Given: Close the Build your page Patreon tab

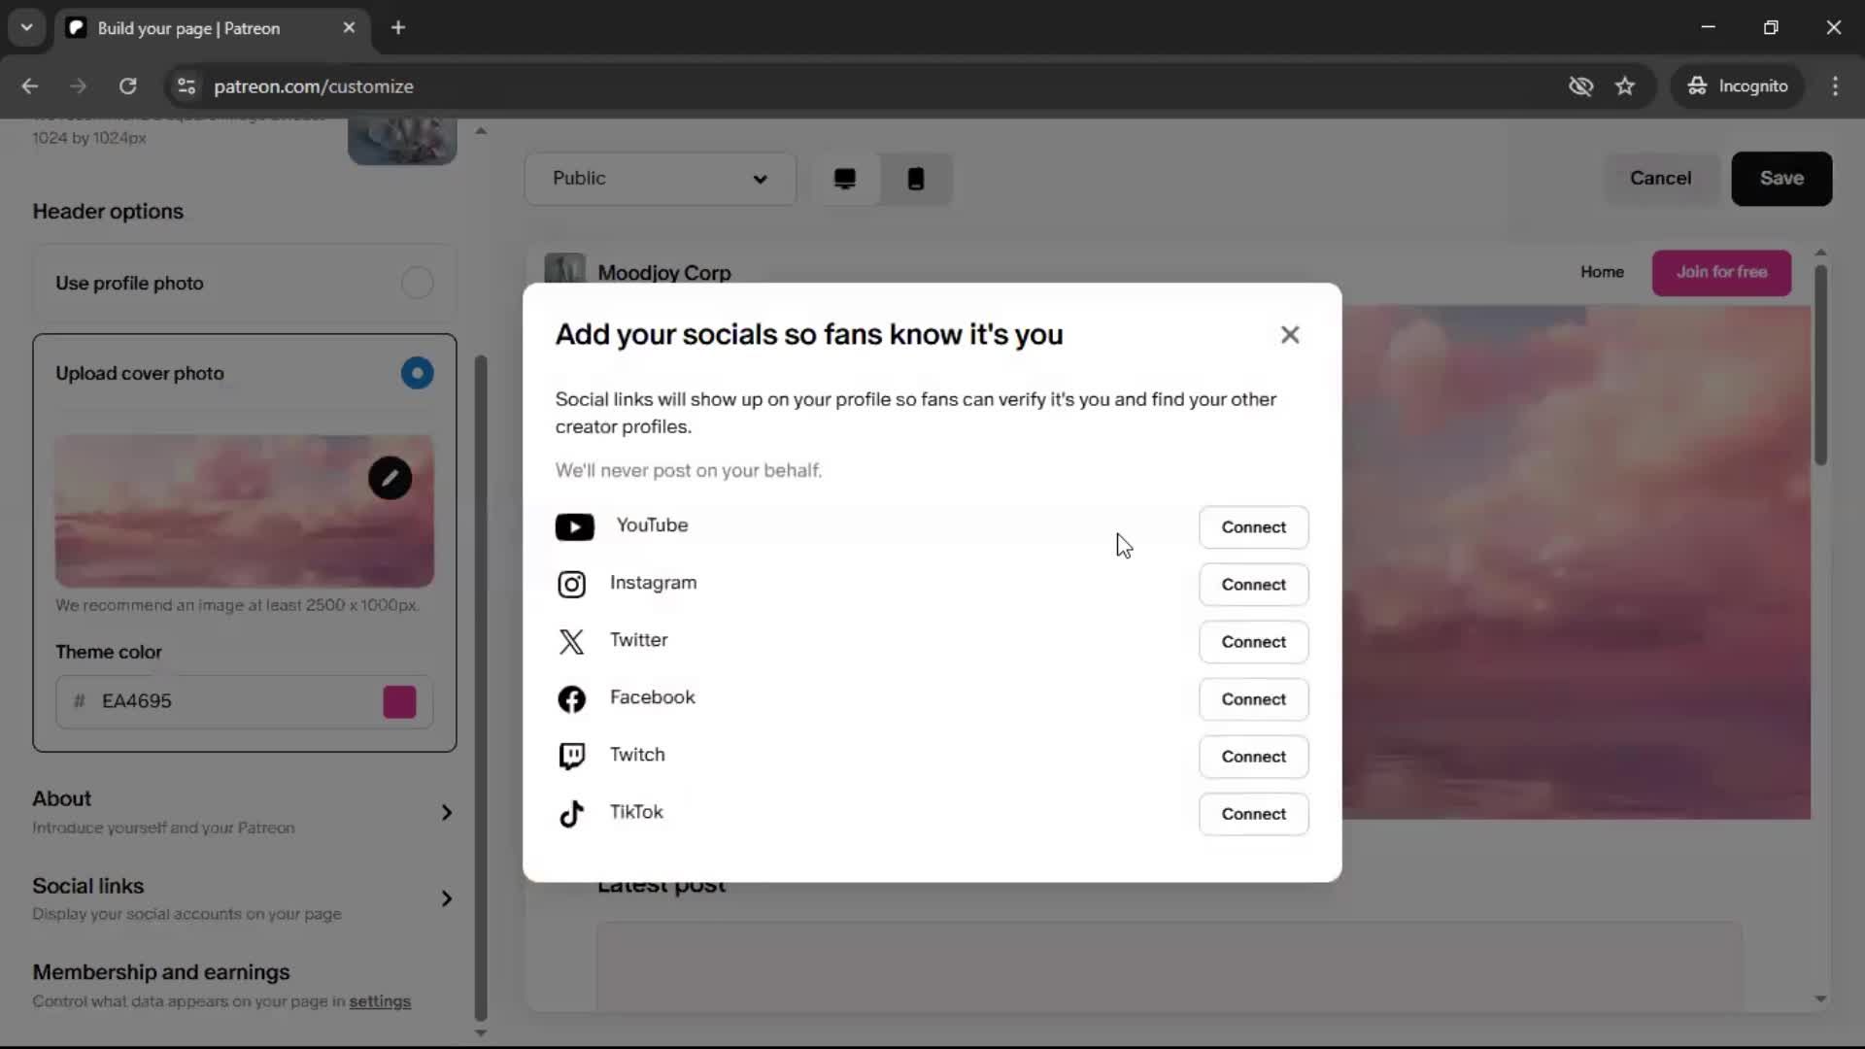Looking at the screenshot, I should coord(349,28).
